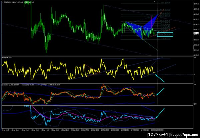This screenshot has height=138, width=200.
Task: Click the 14 Jul 15:00 time label
Action: tap(105, 130)
